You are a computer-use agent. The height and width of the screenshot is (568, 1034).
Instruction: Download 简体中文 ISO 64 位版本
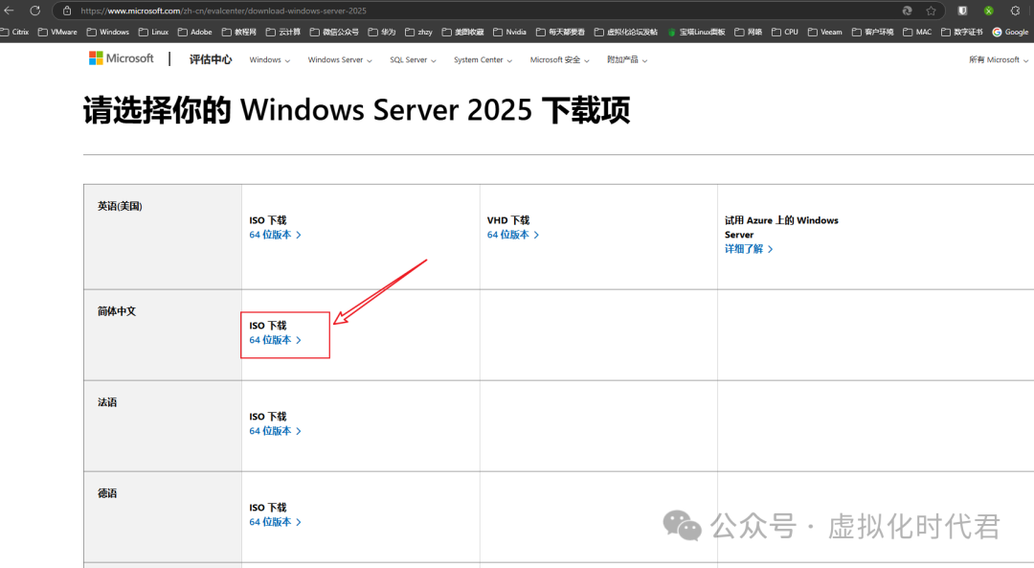[x=275, y=340]
